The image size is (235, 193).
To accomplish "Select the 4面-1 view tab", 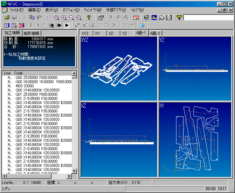I will [x=141, y=33].
